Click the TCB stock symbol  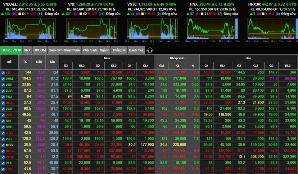click(x=9, y=169)
